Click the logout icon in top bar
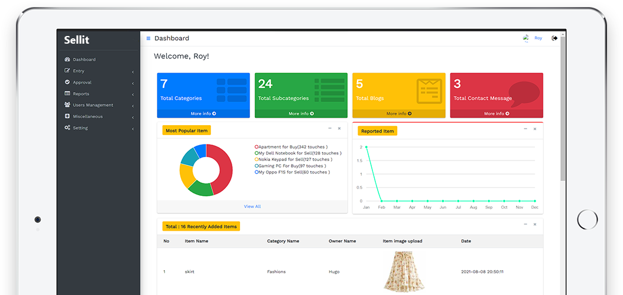Screen dimensions: 623x295 [554, 38]
